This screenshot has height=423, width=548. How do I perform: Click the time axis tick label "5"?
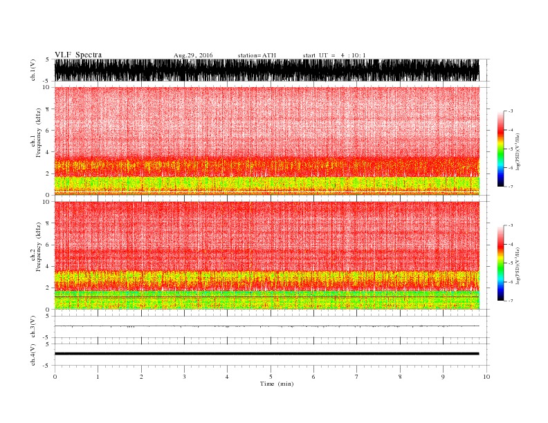coord(271,377)
